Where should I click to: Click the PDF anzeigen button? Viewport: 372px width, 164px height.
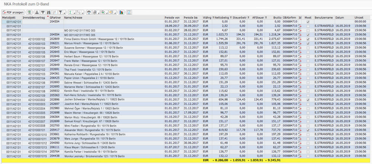point(13,12)
